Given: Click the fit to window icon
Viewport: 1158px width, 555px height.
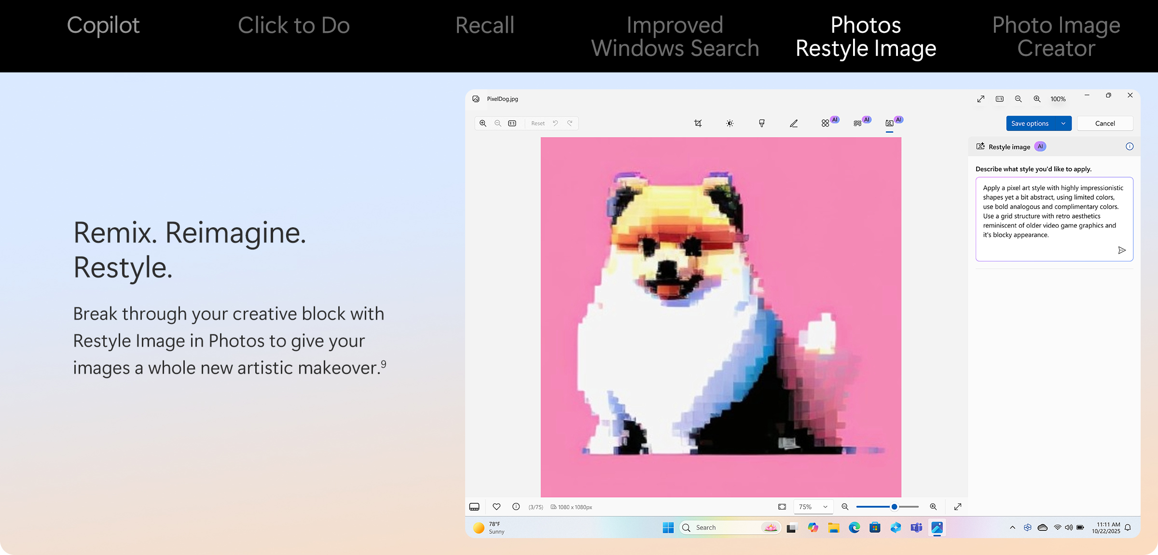Looking at the screenshot, I should click(782, 507).
